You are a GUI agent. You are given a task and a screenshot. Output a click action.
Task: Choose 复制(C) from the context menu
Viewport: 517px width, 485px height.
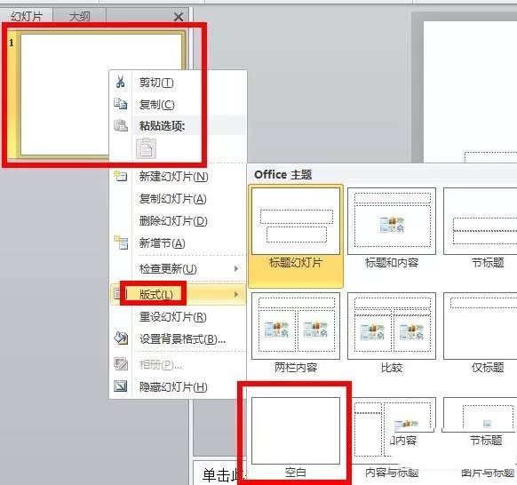coord(156,104)
